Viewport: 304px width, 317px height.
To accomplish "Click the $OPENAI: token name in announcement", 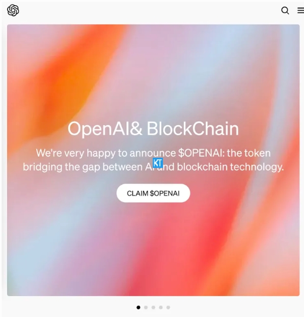I will [202, 153].
